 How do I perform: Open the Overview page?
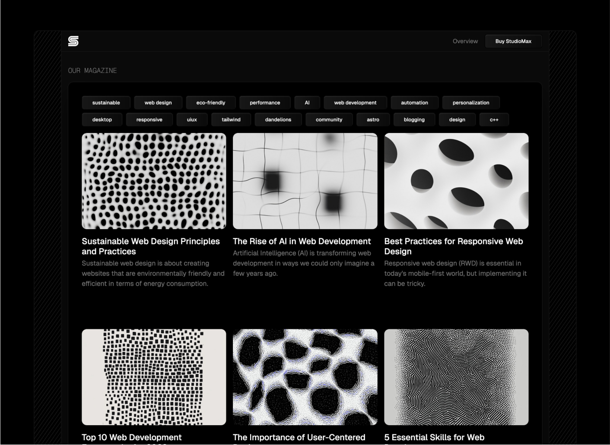[465, 41]
